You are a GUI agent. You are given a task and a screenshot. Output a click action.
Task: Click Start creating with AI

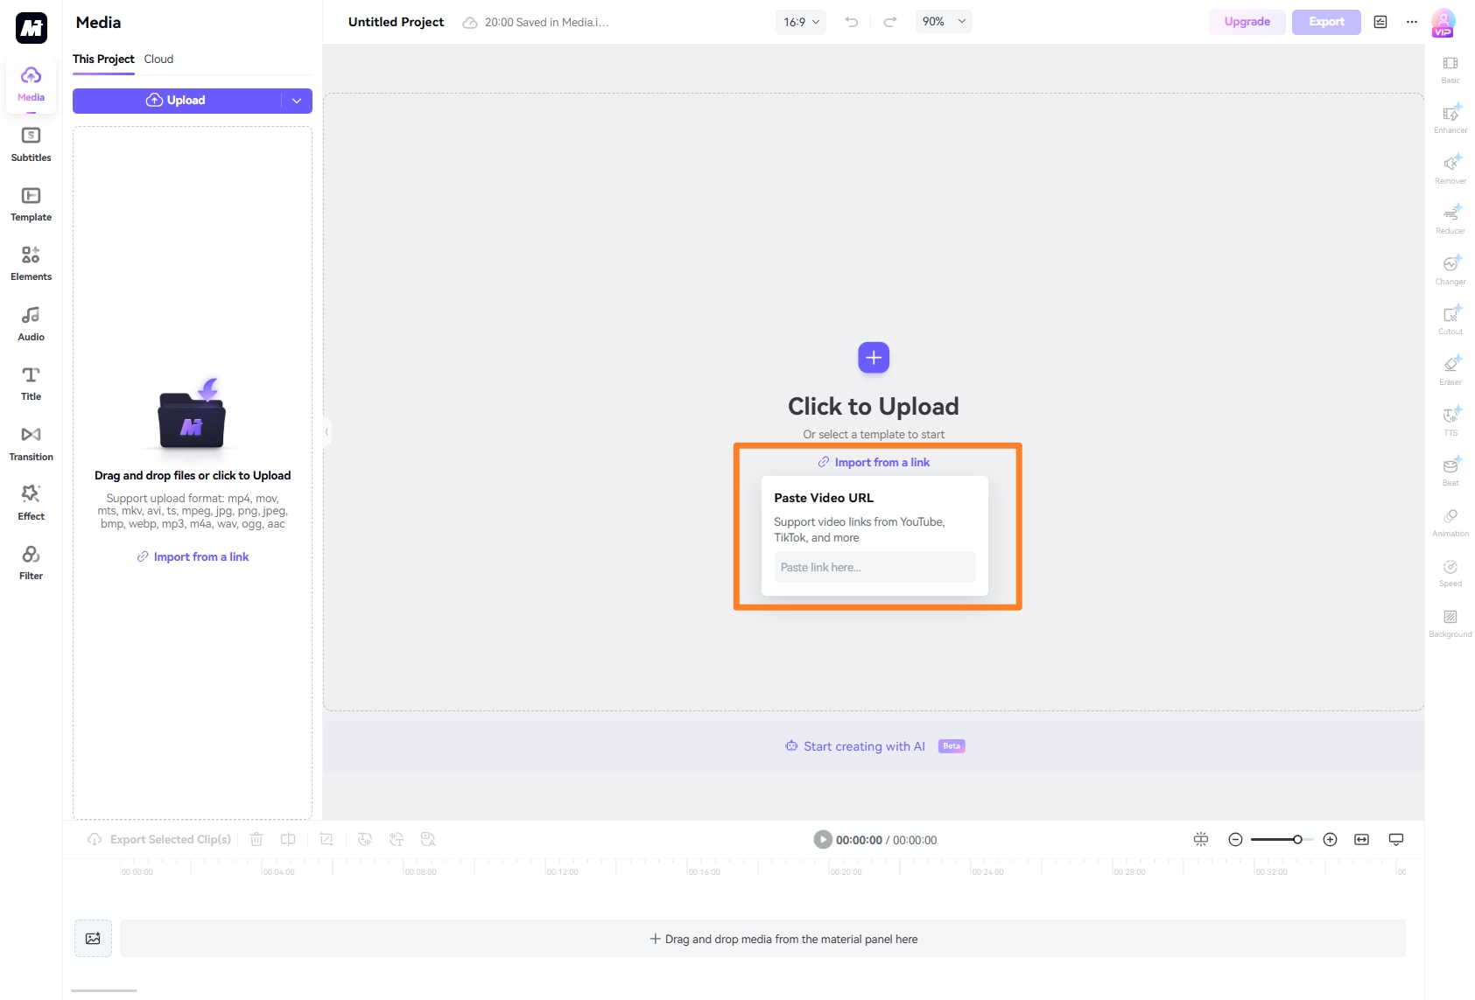[x=863, y=746]
